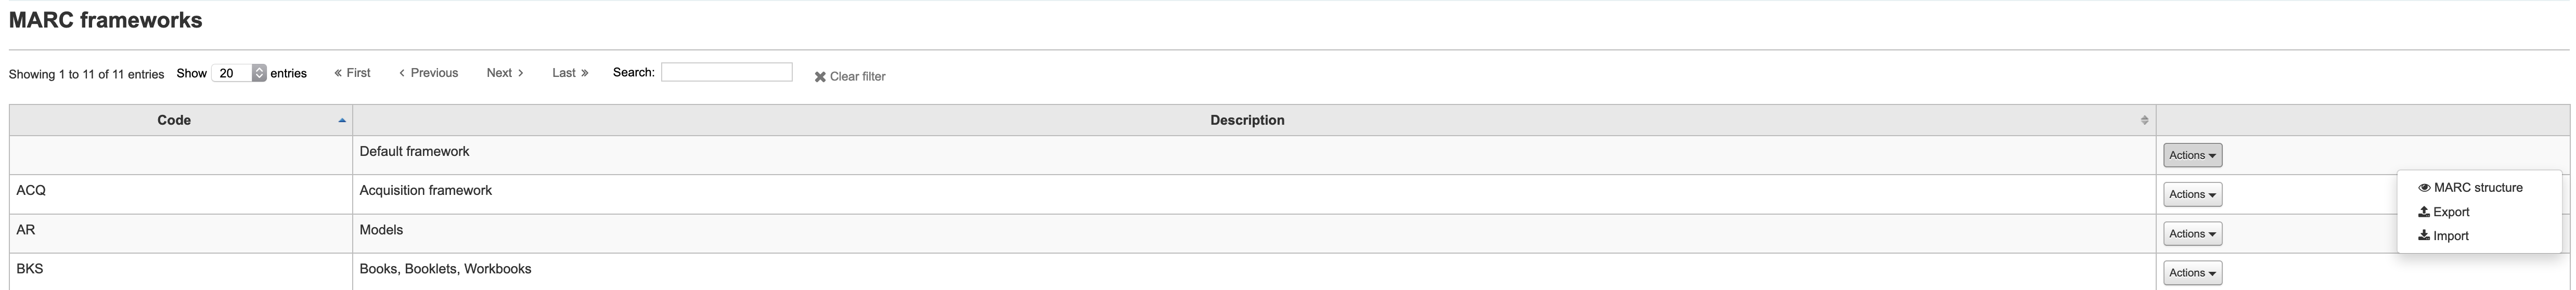Click the eye icon beside MARC structure
This screenshot has width=2576, height=290.
point(2424,188)
